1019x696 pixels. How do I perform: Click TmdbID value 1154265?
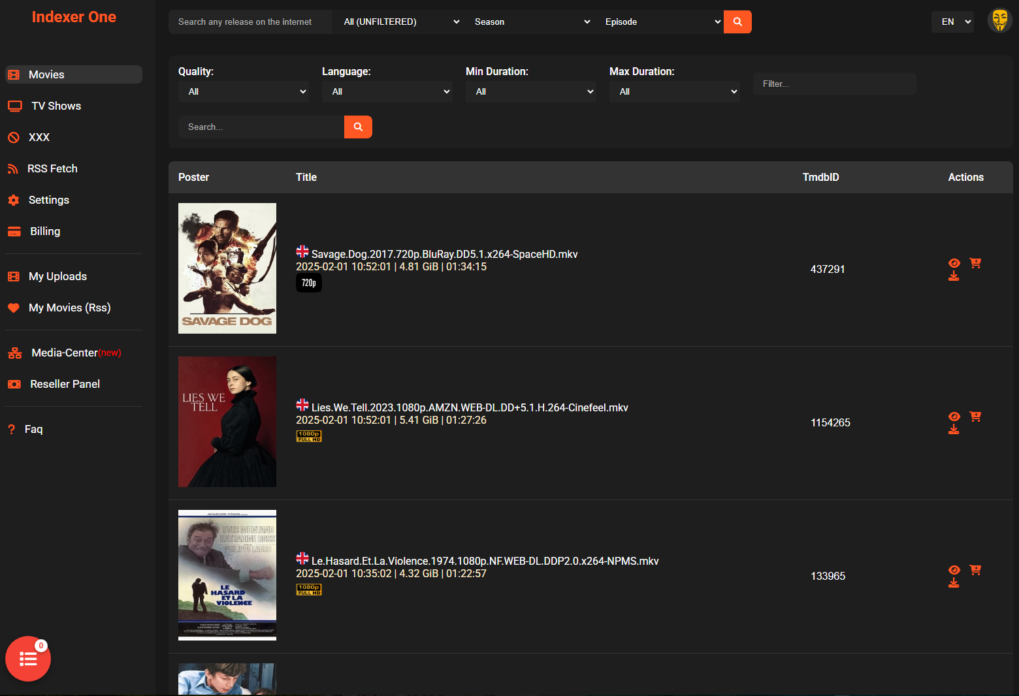[x=830, y=422]
